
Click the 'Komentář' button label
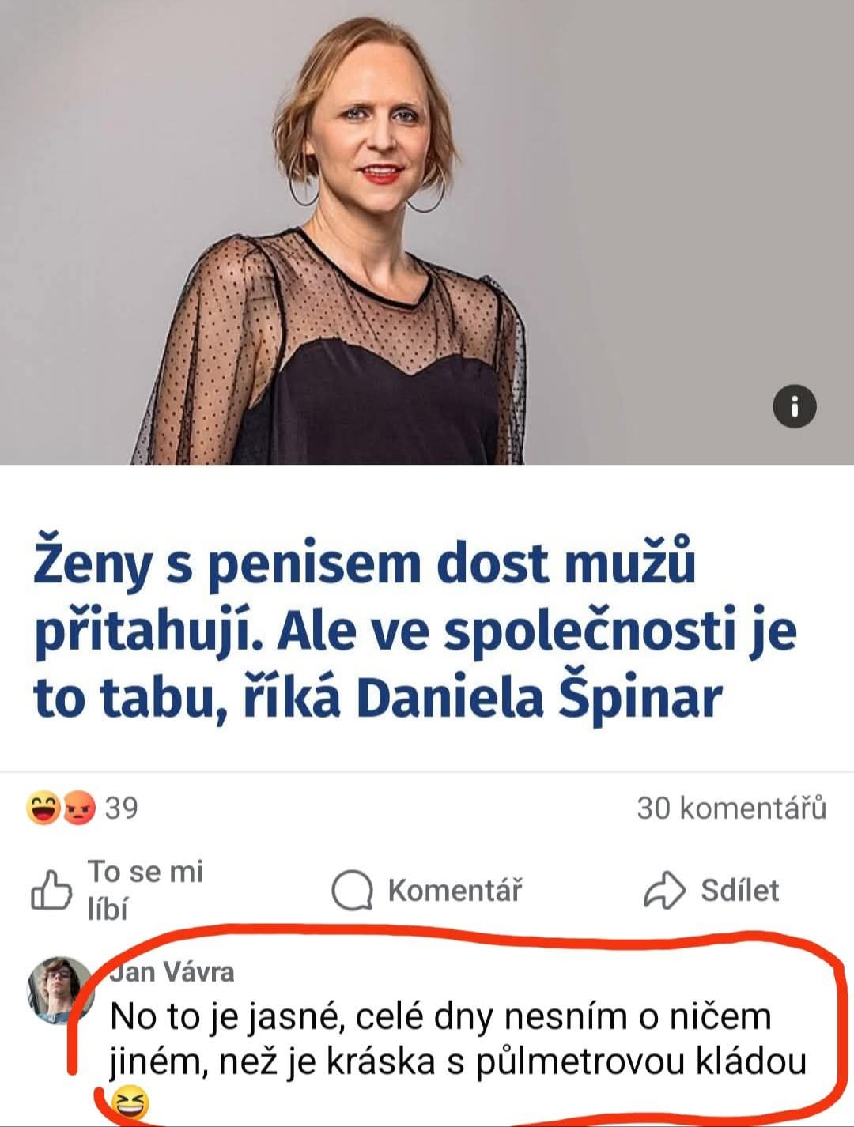[x=455, y=891]
